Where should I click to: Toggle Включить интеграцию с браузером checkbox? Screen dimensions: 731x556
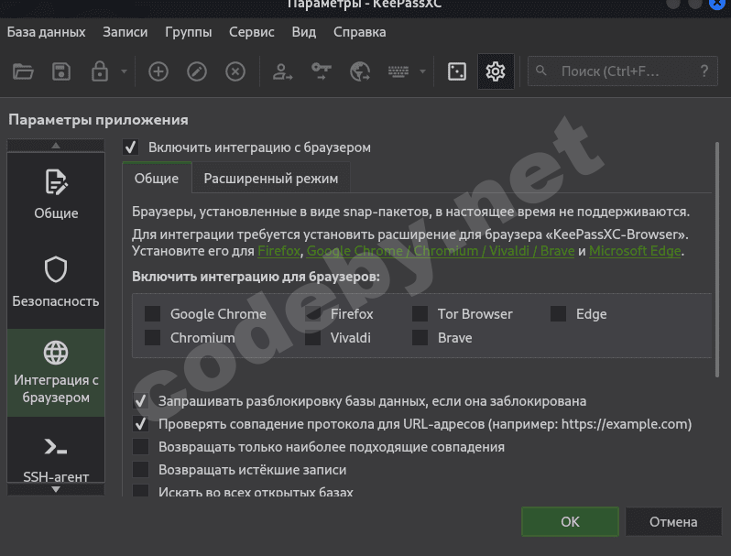[x=131, y=147]
